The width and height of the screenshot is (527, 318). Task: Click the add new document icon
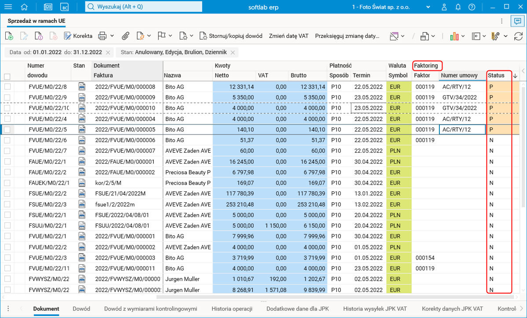click(9, 36)
